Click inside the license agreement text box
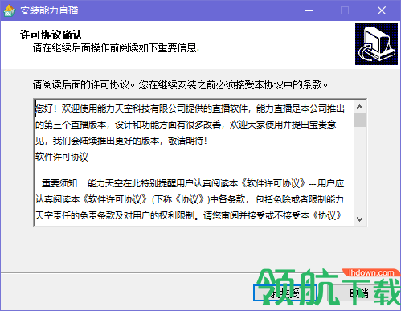 click(194, 162)
